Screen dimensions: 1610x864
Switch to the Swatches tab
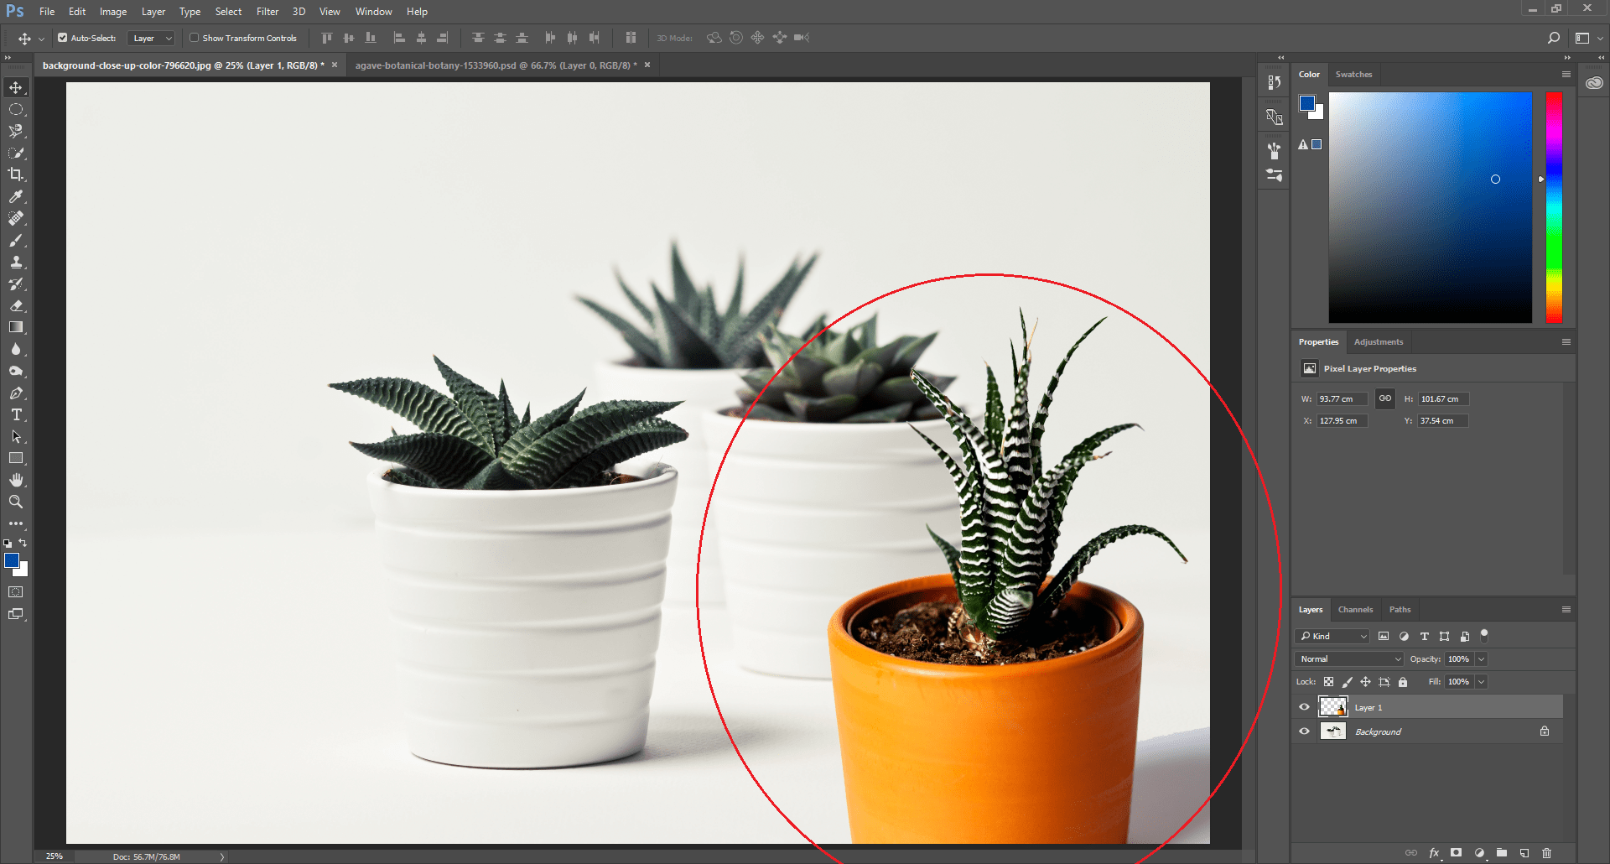1353,74
